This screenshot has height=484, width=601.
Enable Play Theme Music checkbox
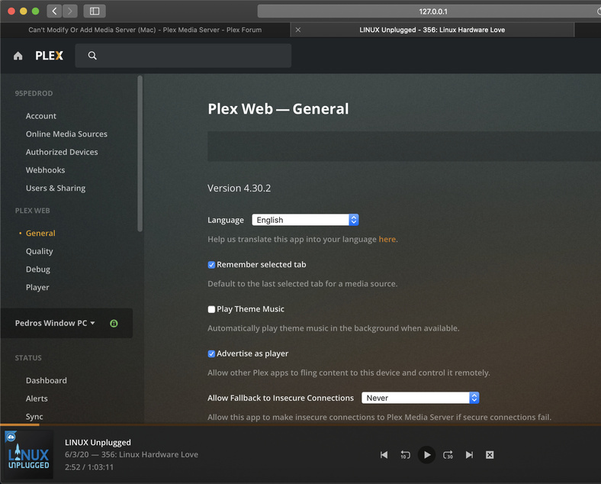[x=211, y=309]
